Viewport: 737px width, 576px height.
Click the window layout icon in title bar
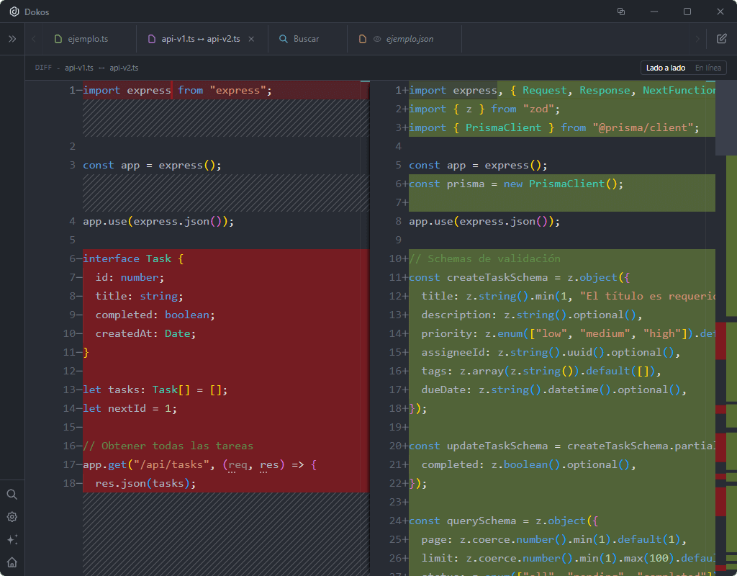[x=621, y=12]
